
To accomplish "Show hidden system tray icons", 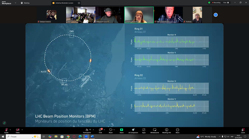I will pos(220,136).
